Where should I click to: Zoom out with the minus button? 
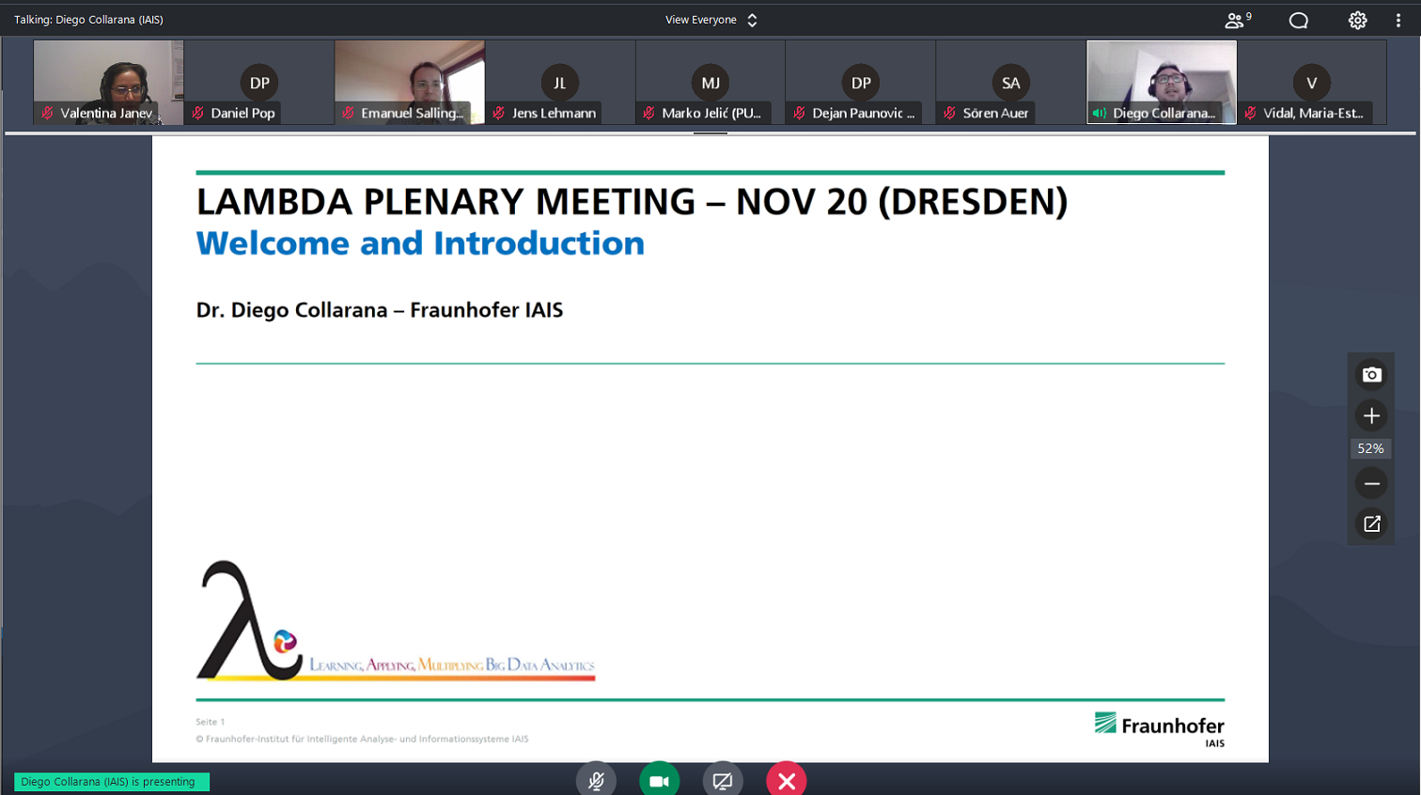click(x=1371, y=484)
